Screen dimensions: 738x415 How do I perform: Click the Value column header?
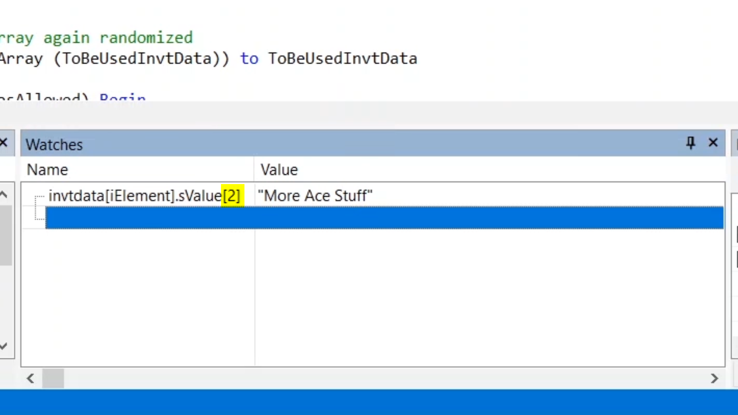point(279,170)
